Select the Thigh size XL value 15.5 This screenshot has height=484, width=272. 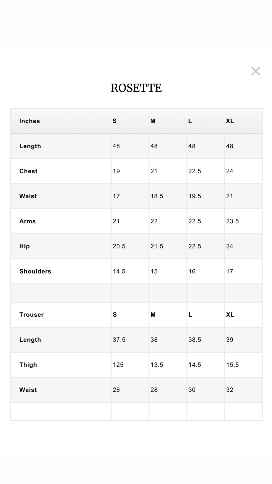point(232,365)
